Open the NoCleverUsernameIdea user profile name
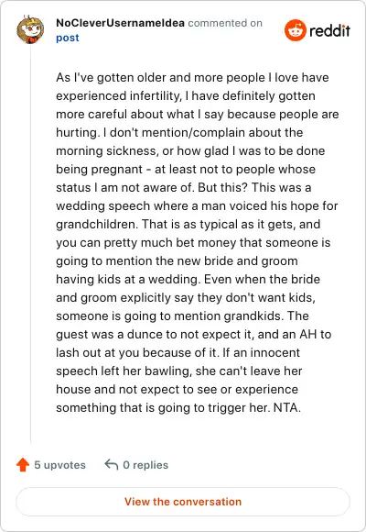The image size is (366, 532). (x=120, y=23)
